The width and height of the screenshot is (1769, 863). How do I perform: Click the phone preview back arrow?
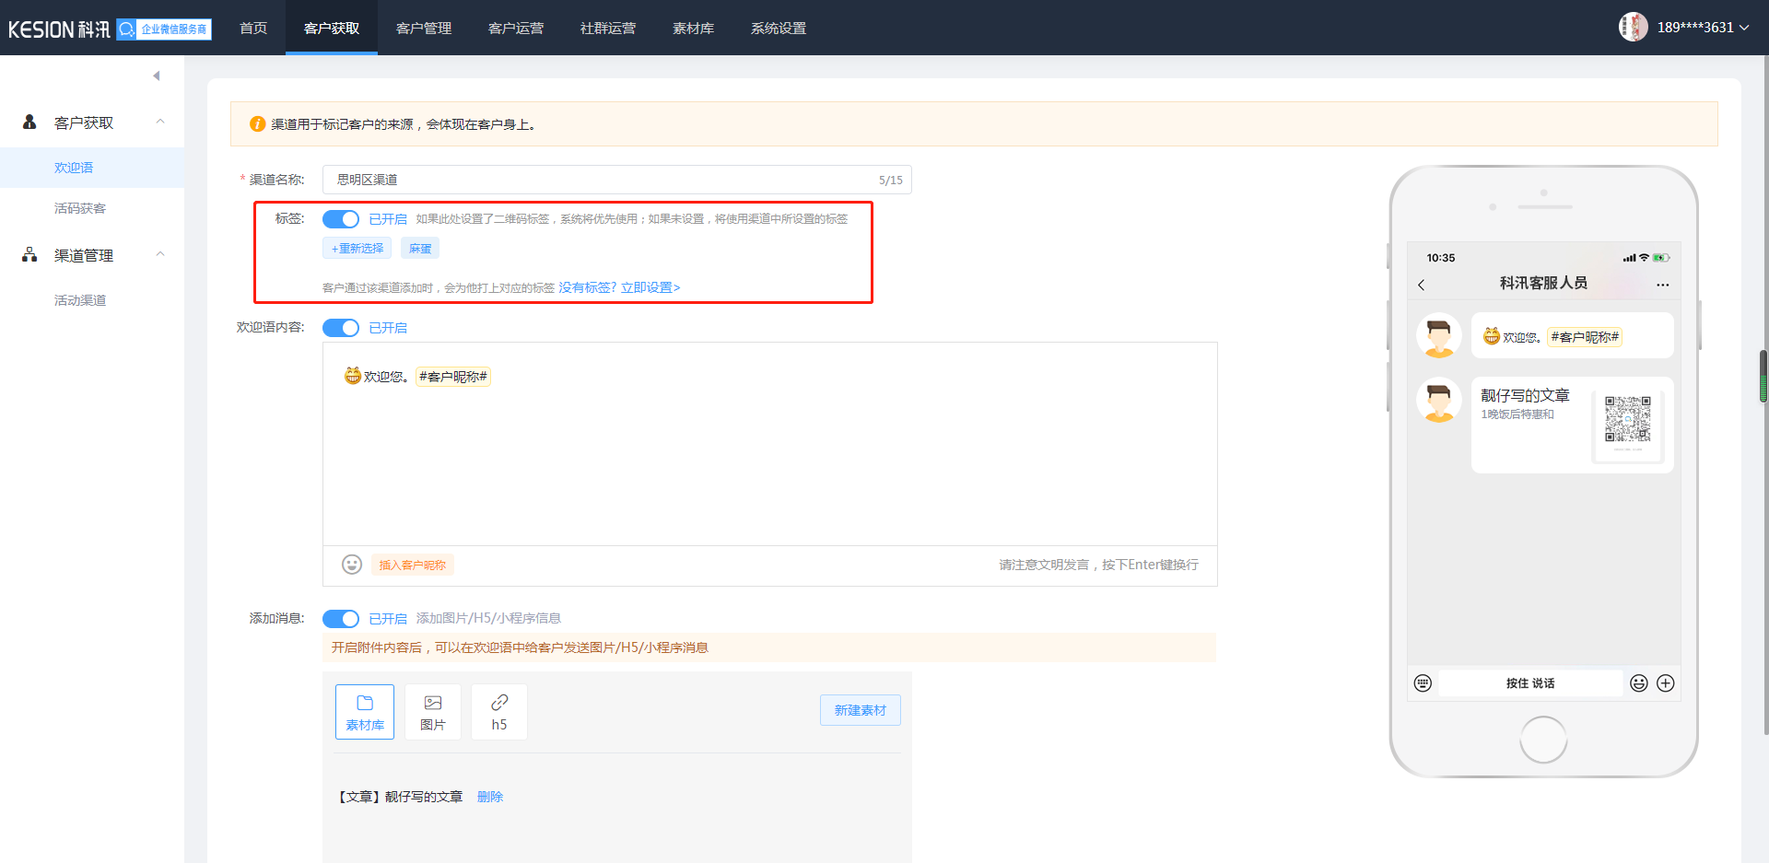click(x=1422, y=285)
